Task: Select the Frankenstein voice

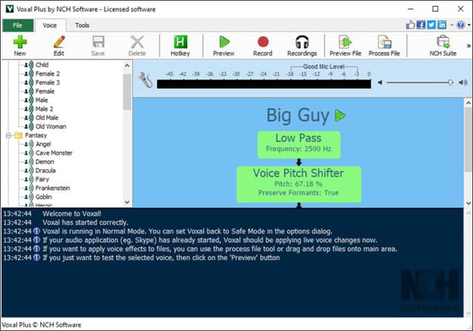Action: (52, 188)
